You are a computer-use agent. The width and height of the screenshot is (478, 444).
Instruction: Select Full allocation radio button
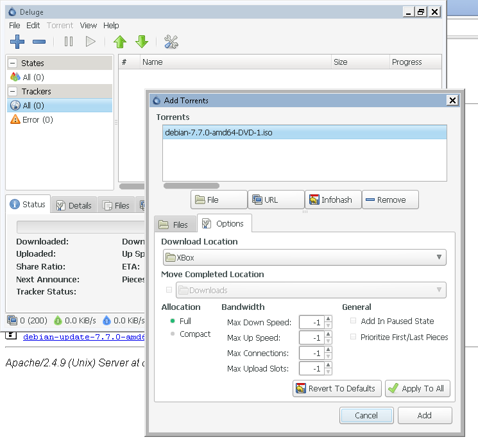(173, 321)
